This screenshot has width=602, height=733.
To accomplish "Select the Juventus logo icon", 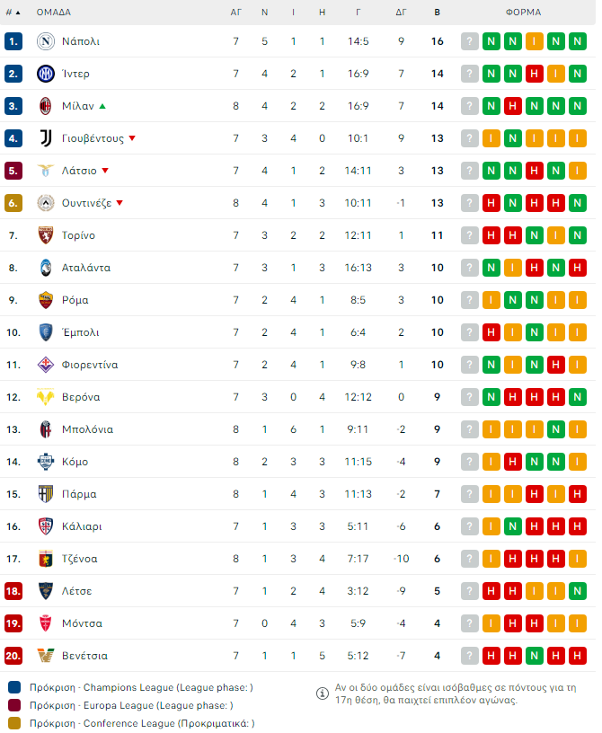I will (45, 138).
